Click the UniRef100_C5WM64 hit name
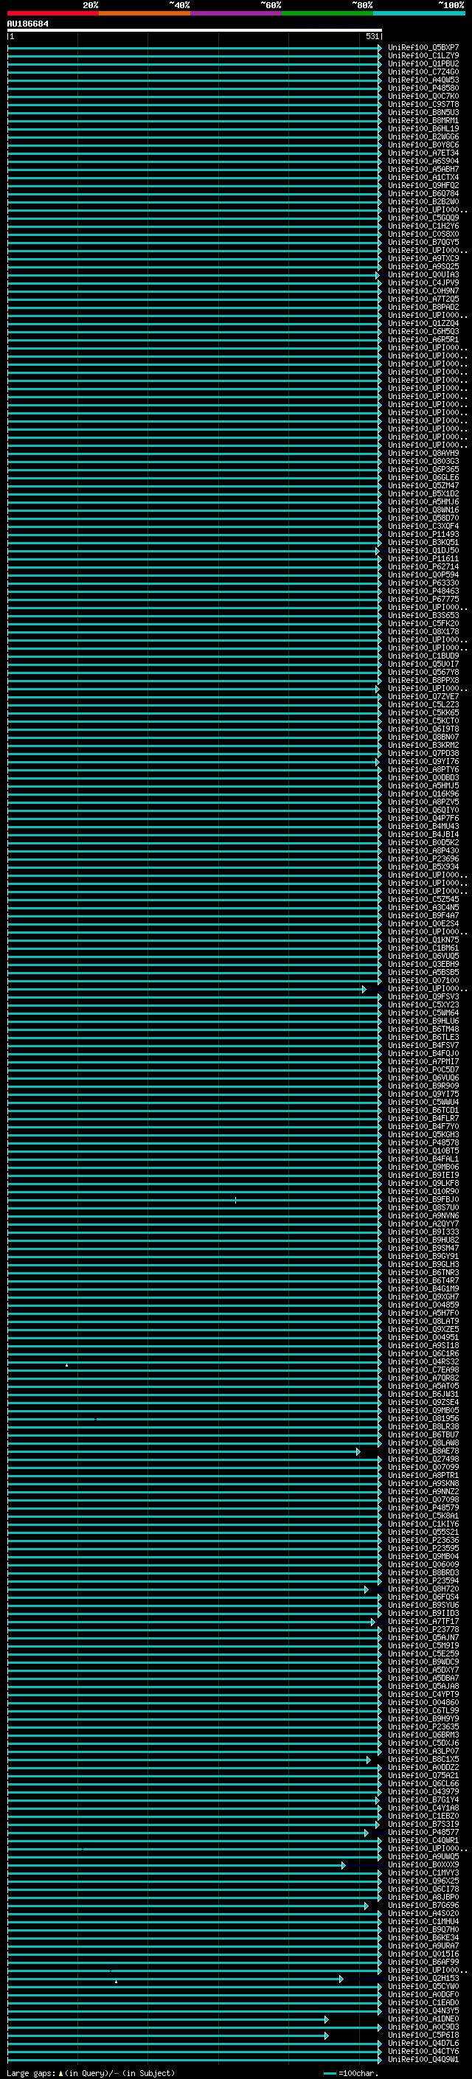The width and height of the screenshot is (472, 2079). (423, 1013)
